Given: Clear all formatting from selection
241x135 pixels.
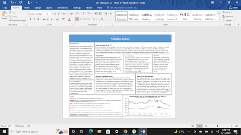Looking at the screenshot, I should (x=71, y=14).
